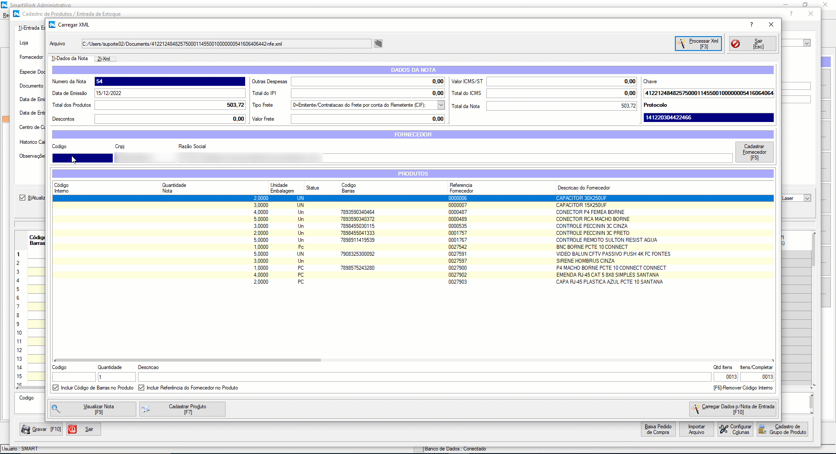Image resolution: width=836 pixels, height=454 pixels.
Task: Expand the Laser dropdown on the right
Action: point(807,198)
